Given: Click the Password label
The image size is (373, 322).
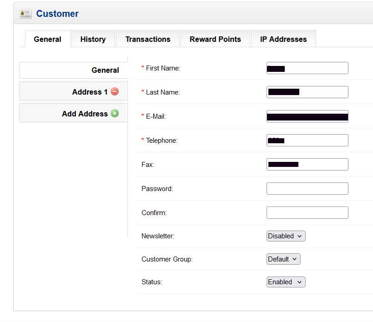Looking at the screenshot, I should (x=157, y=189).
